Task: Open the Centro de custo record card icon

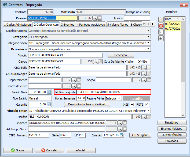Action: (79, 86)
